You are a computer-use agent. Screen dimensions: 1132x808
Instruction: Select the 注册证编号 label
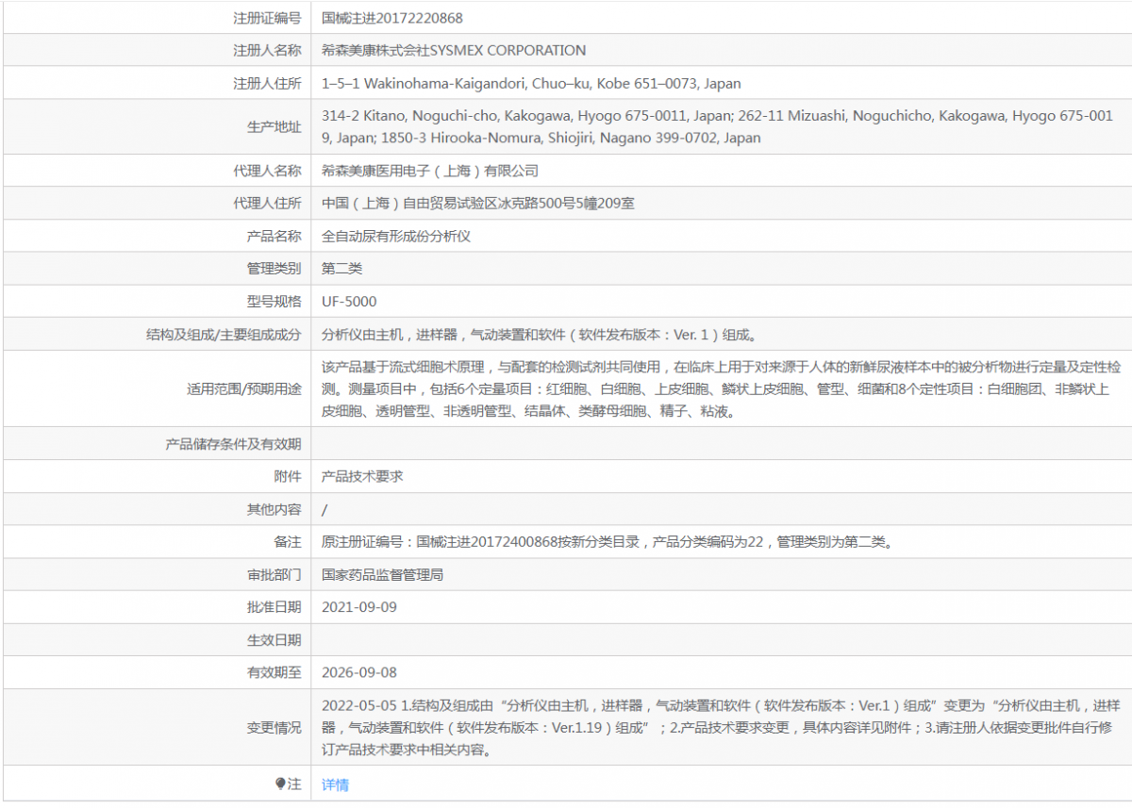pyautogui.click(x=267, y=18)
